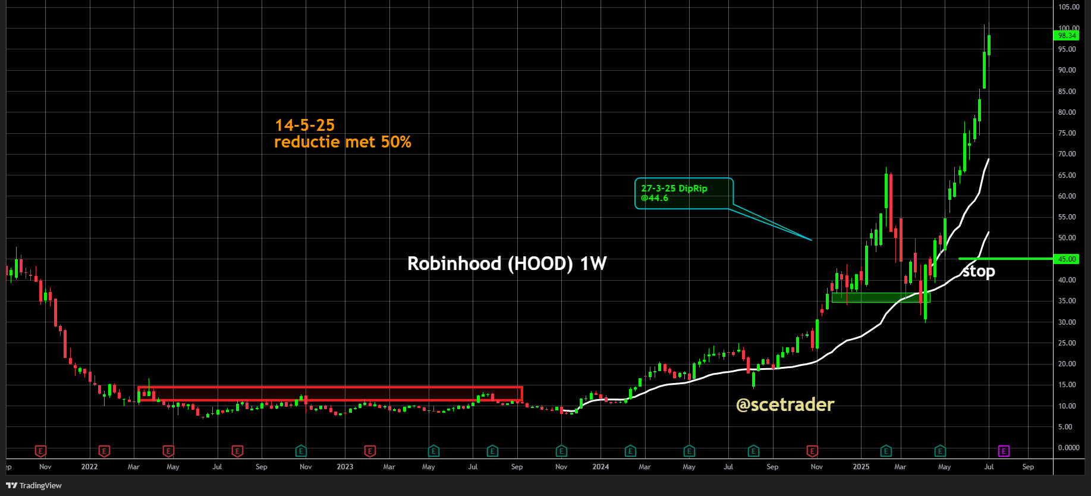Image resolution: width=1091 pixels, height=496 pixels.
Task: Click the 0.0000 price axis value
Action: pyautogui.click(x=1068, y=448)
